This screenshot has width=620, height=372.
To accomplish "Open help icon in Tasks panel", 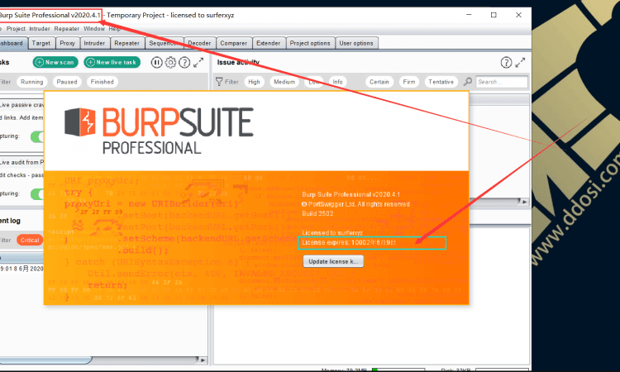I will pyautogui.click(x=184, y=63).
